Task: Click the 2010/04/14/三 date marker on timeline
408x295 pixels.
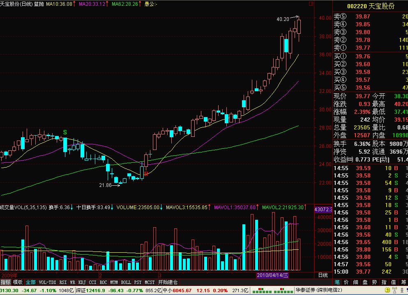Action: pyautogui.click(x=272, y=275)
